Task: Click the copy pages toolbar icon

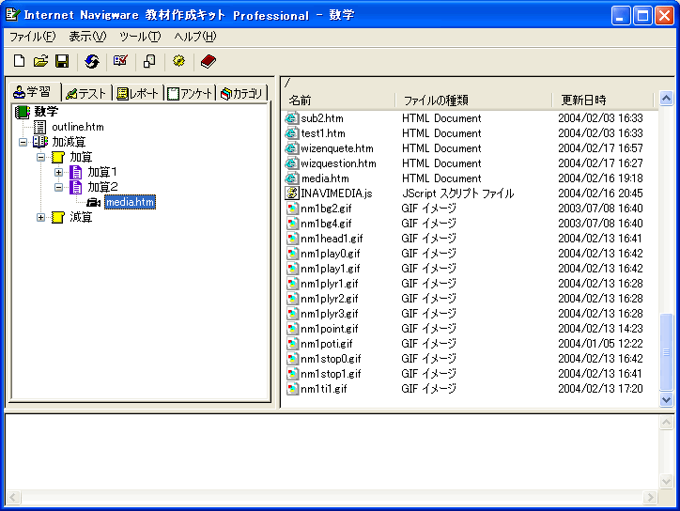Action: [x=149, y=61]
